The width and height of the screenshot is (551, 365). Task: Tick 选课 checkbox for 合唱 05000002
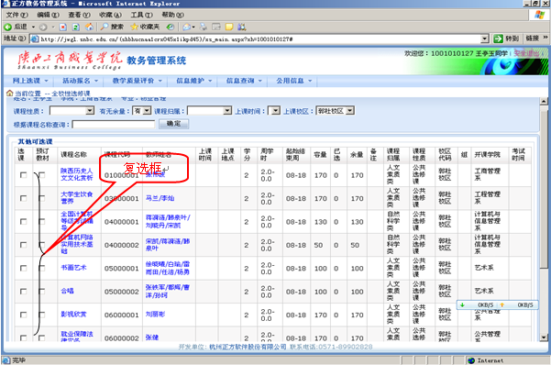click(23, 291)
